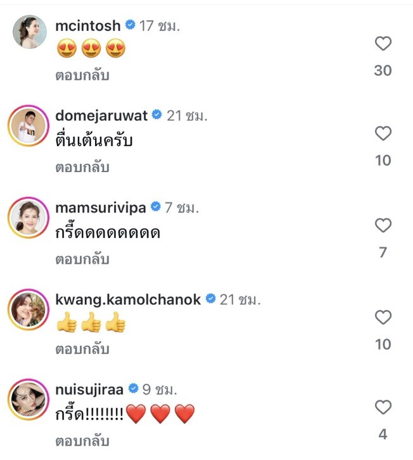Open username link mamsurivipa

[x=101, y=208]
